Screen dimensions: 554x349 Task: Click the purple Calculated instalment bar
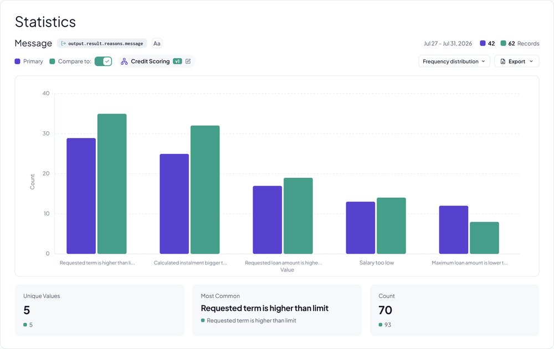tap(174, 204)
